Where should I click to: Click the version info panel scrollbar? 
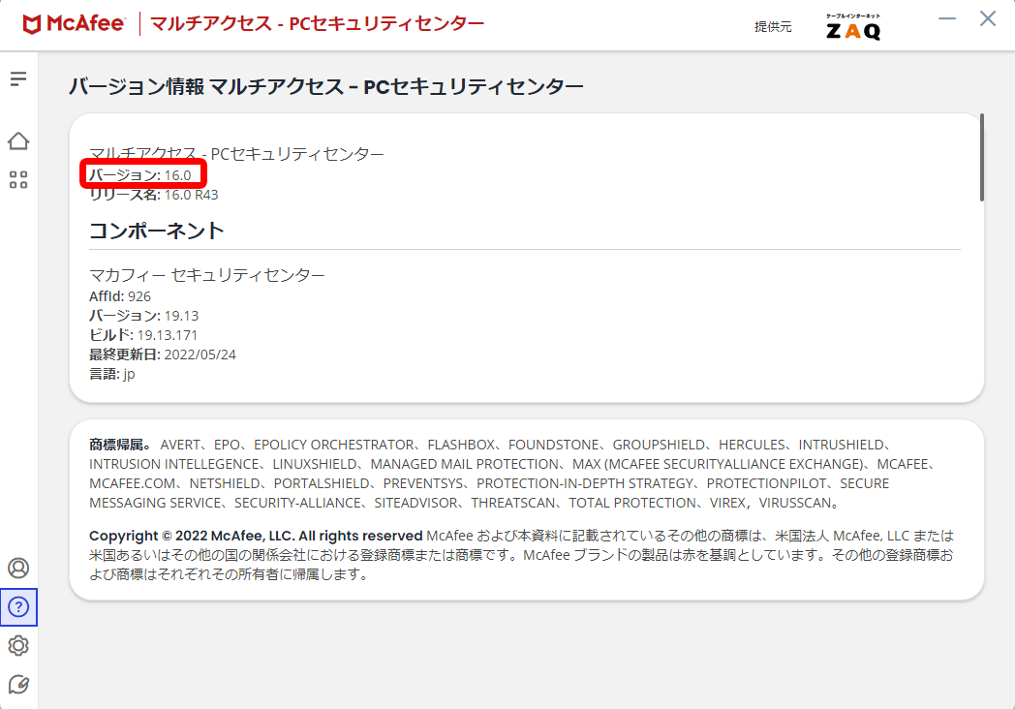coord(981,157)
